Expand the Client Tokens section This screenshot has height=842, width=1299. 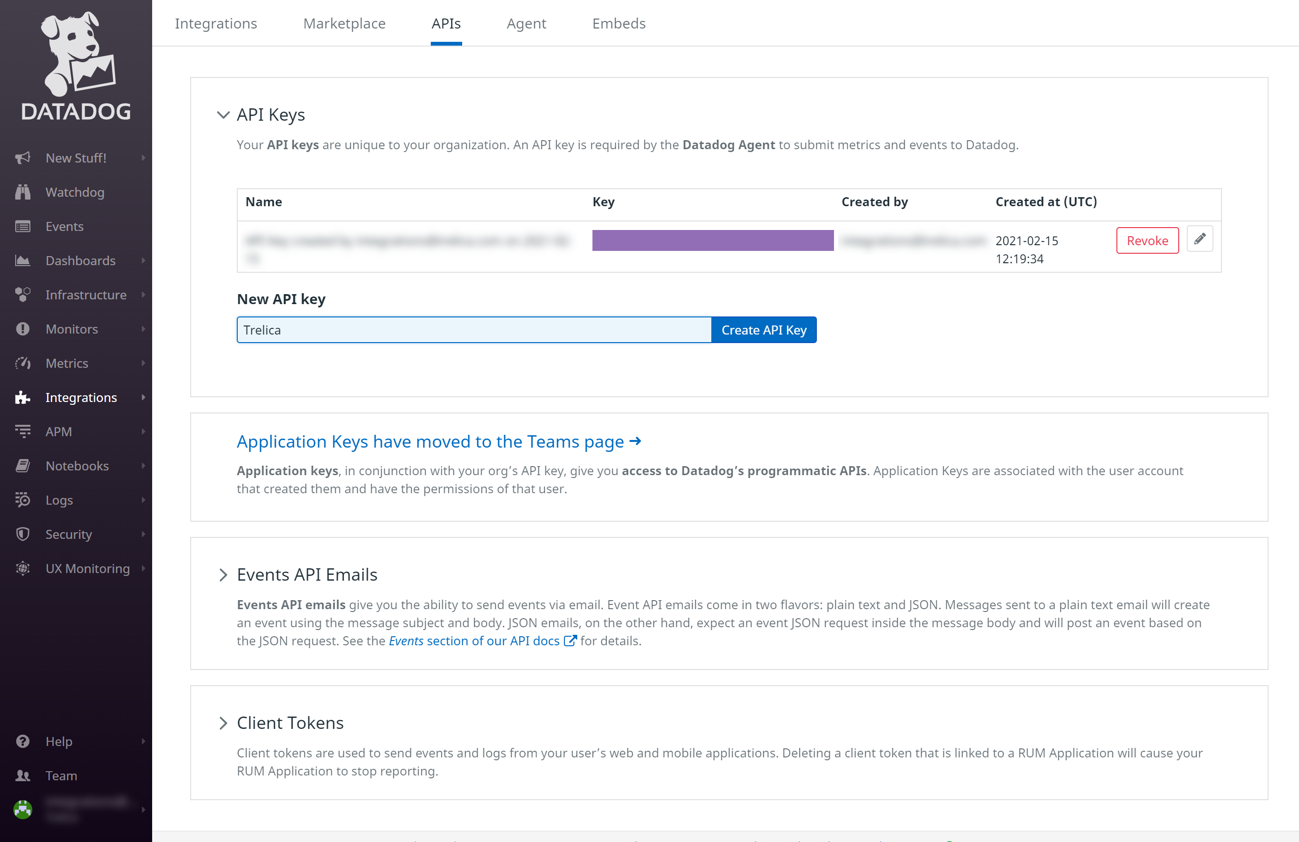[x=223, y=723]
